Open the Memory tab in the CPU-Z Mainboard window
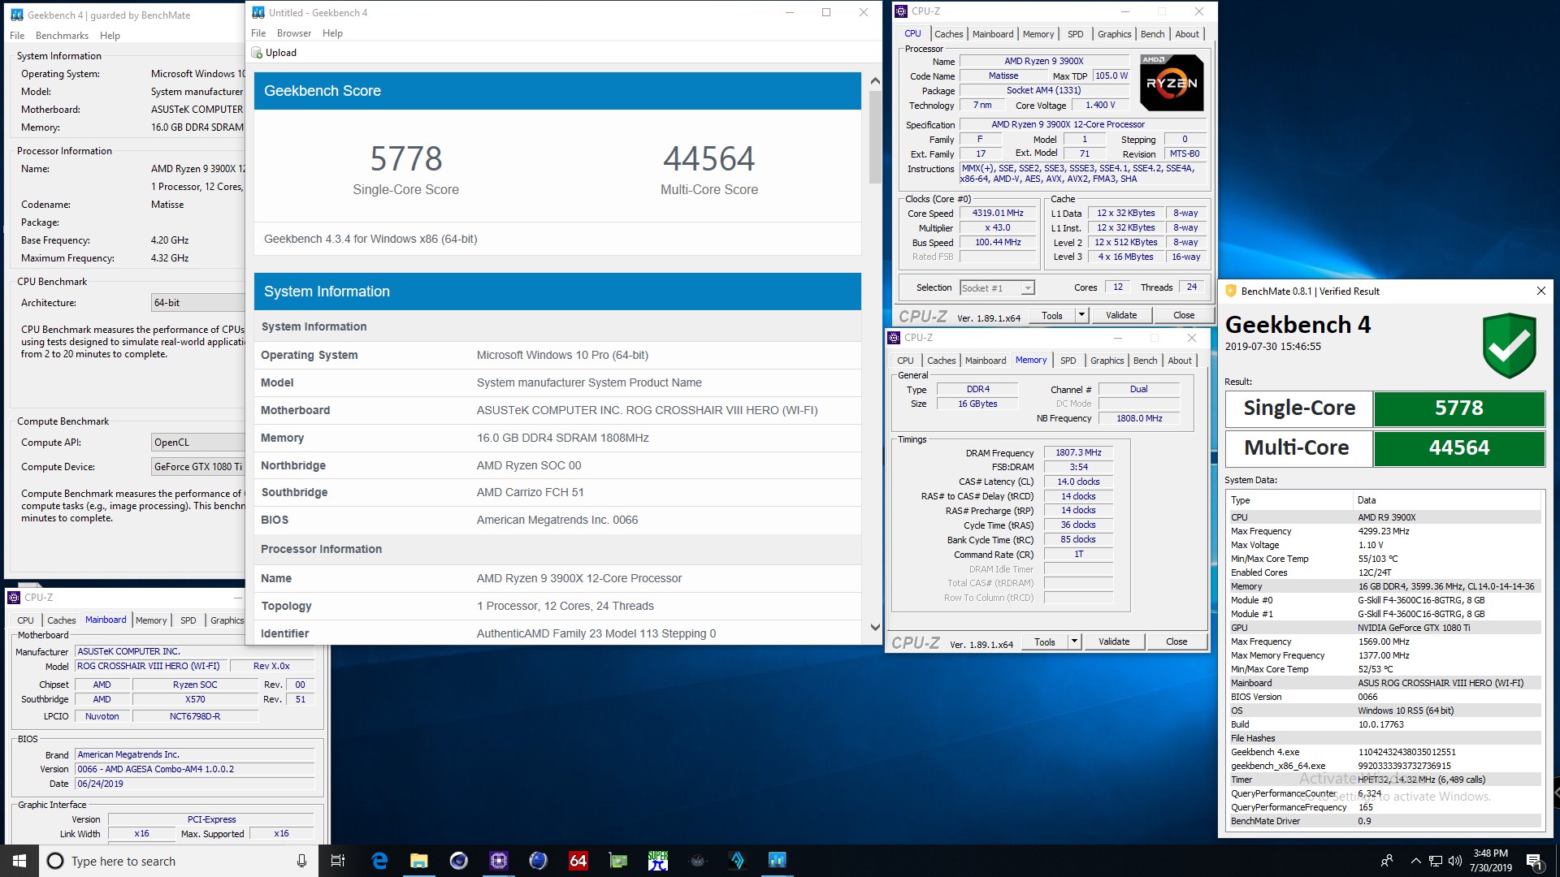Viewport: 1560px width, 877px height. pos(151,620)
